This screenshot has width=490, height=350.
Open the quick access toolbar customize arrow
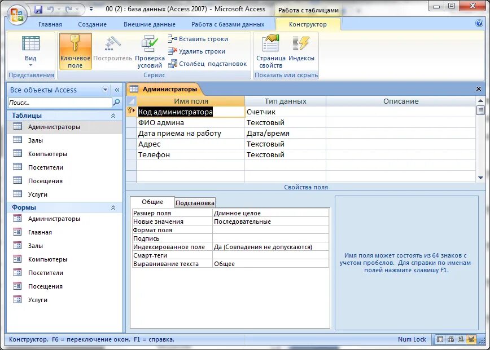tap(91, 10)
